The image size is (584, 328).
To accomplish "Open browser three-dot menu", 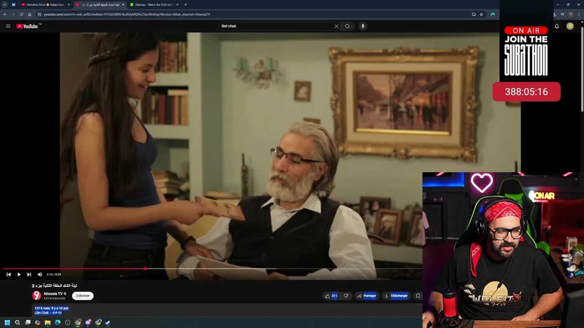I will [x=579, y=14].
